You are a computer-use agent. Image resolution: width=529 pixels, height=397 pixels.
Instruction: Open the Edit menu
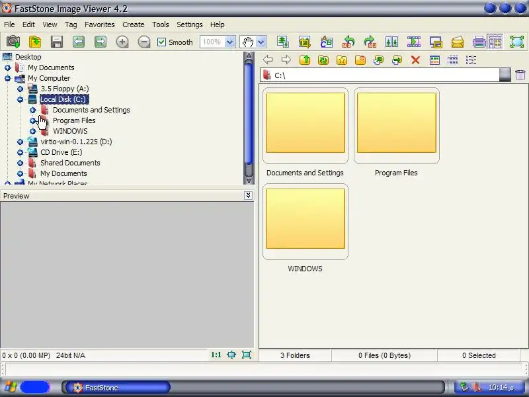(28, 24)
